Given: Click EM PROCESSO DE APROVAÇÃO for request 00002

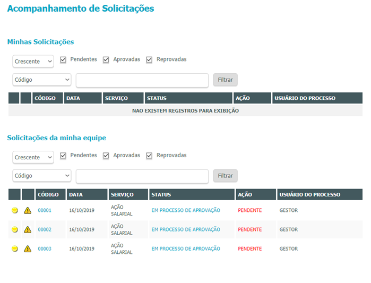Looking at the screenshot, I should tap(186, 229).
